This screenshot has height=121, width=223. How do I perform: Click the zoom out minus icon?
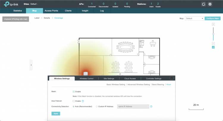[213, 43]
